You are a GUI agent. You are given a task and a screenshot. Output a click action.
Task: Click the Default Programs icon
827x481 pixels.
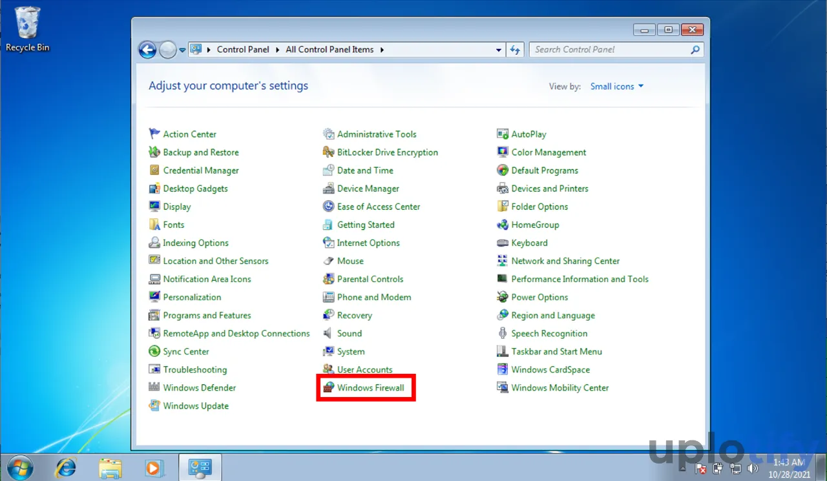[x=503, y=170]
